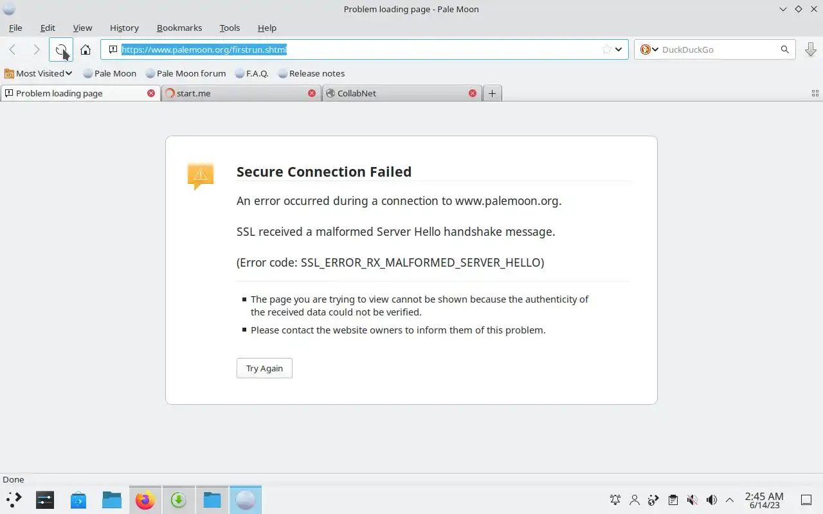
Task: Open the System Settings taskbar icon
Action: click(x=45, y=499)
